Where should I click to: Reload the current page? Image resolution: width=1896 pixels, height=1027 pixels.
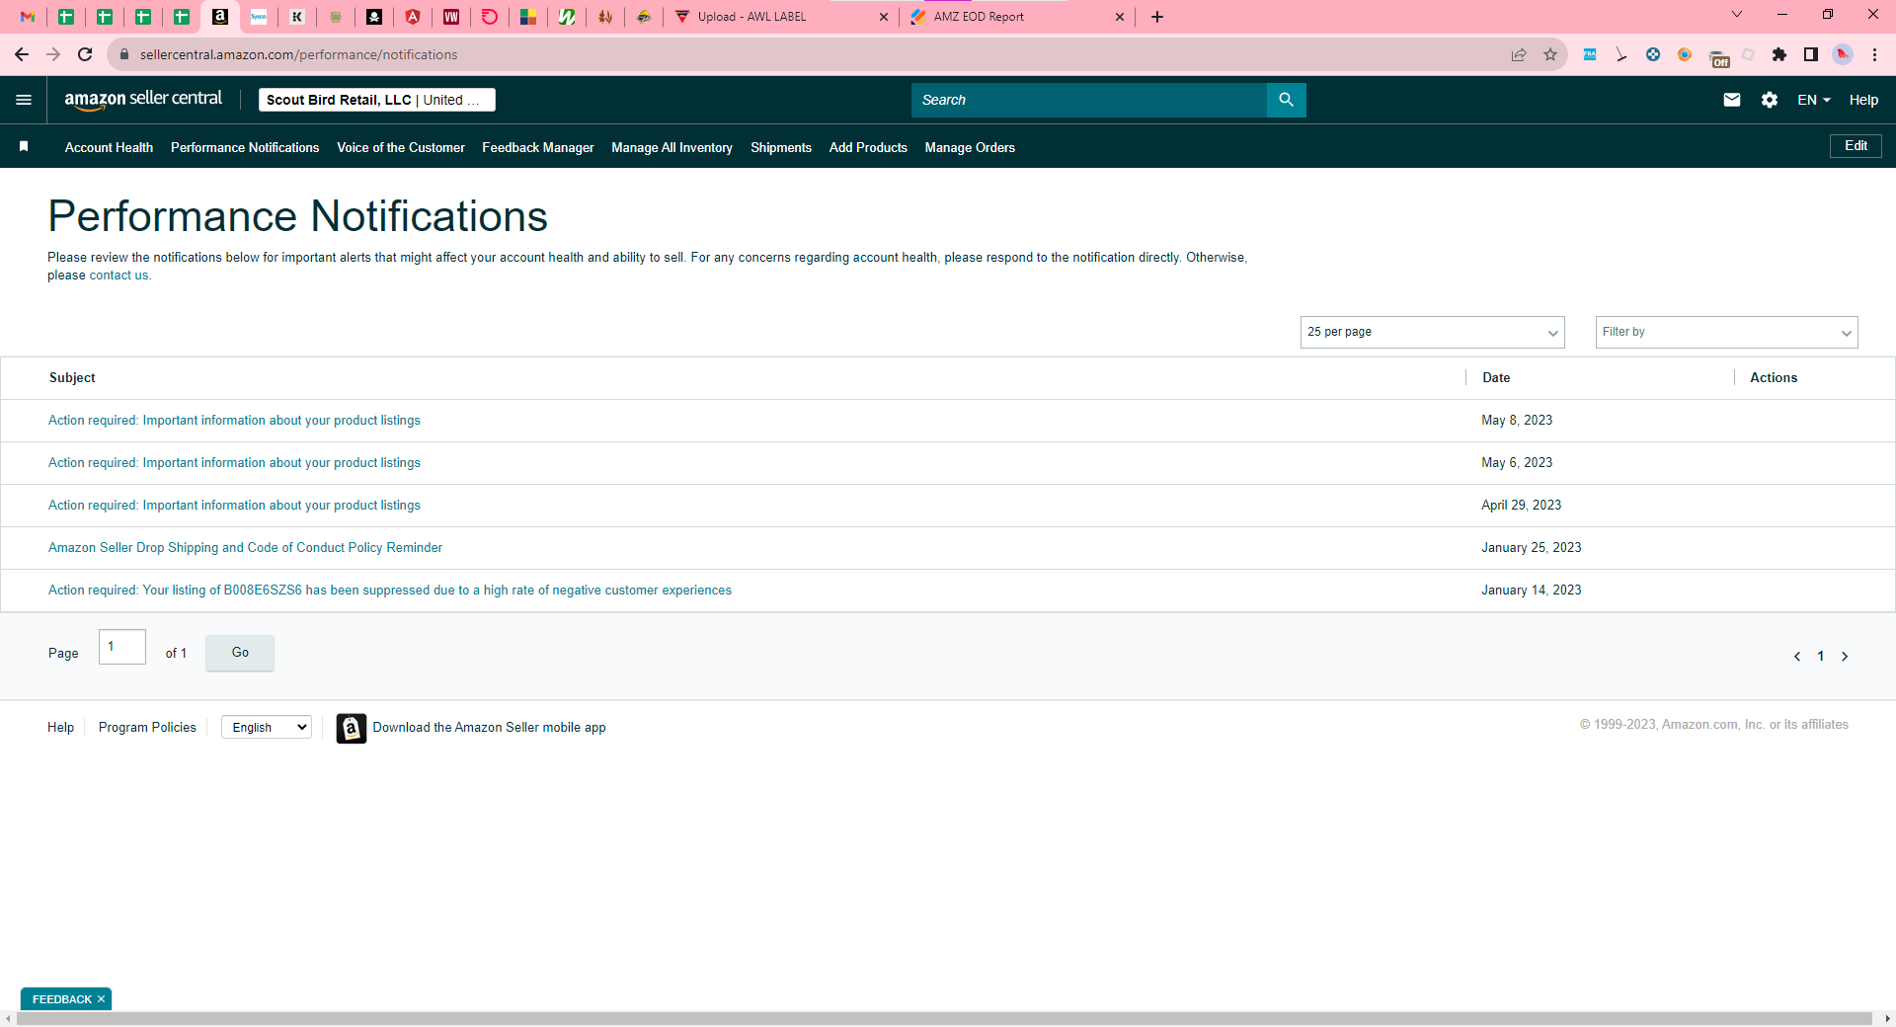click(85, 54)
